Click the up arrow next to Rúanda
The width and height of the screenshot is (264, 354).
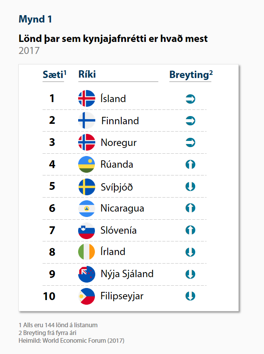click(190, 164)
